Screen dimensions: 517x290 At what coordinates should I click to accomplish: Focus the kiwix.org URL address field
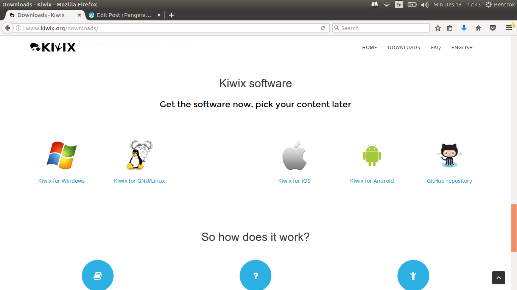point(170,28)
